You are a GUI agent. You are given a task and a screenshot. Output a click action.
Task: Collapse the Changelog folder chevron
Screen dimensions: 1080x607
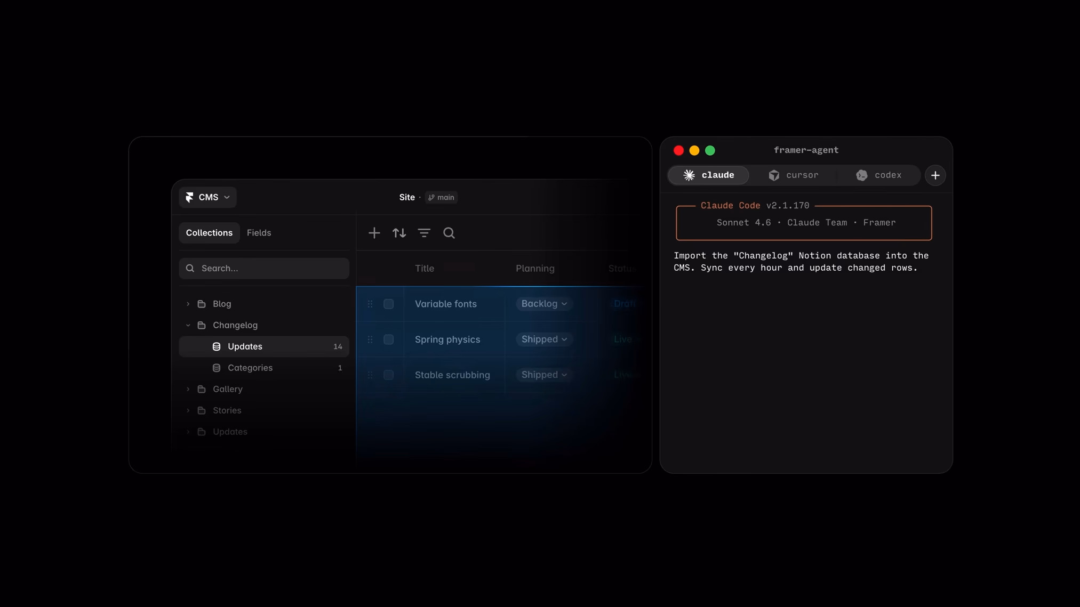point(188,325)
